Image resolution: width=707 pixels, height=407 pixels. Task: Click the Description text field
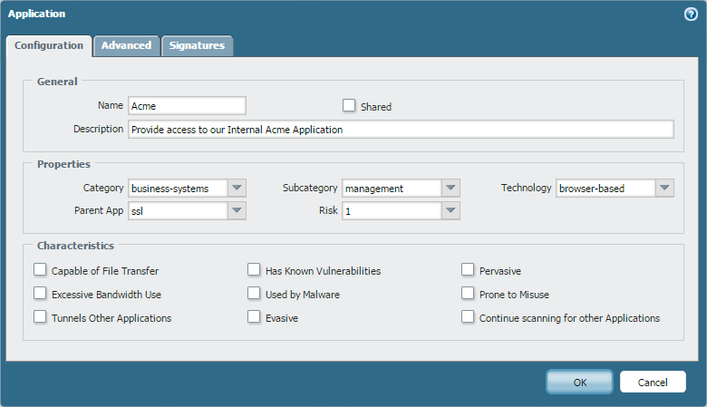point(401,129)
